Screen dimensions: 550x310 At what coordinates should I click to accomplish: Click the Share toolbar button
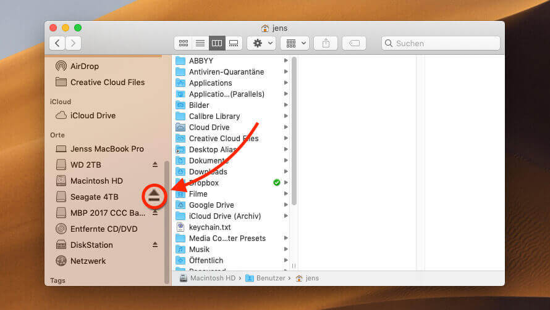pyautogui.click(x=325, y=43)
